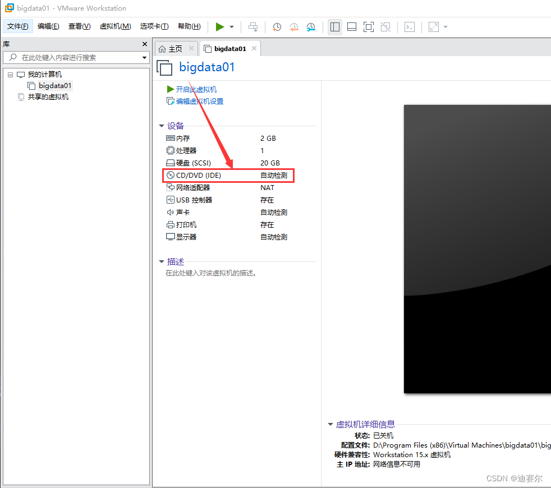The width and height of the screenshot is (551, 488).
Task: Open the console view icon
Action: tap(410, 27)
